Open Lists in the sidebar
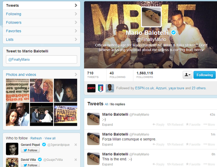Image resolution: width=217 pixels, height=167 pixels. click(42, 39)
